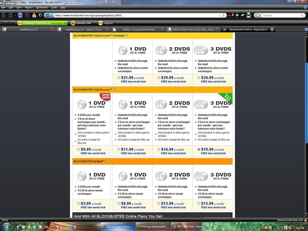The image size is (308, 231).
Task: Switch to SatelliteGuys.US - Reply to Topic tab
Action: coord(84,29)
